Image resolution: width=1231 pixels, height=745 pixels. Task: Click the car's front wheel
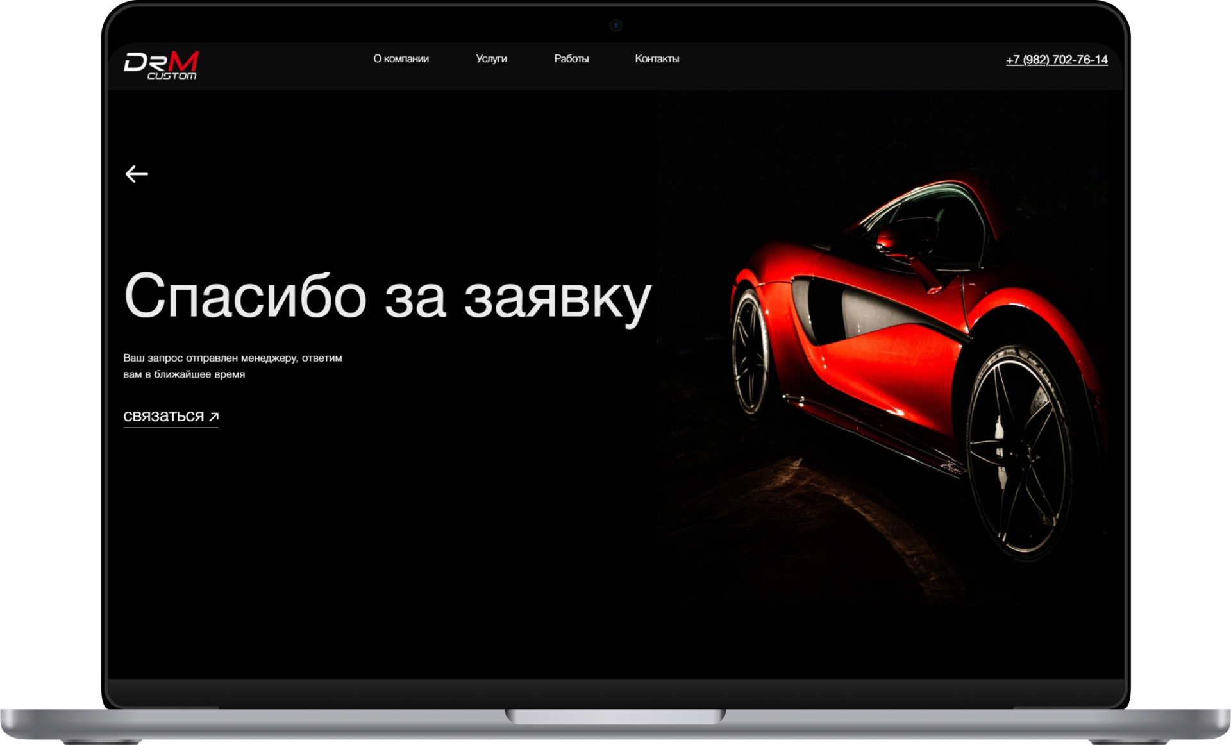(x=751, y=351)
